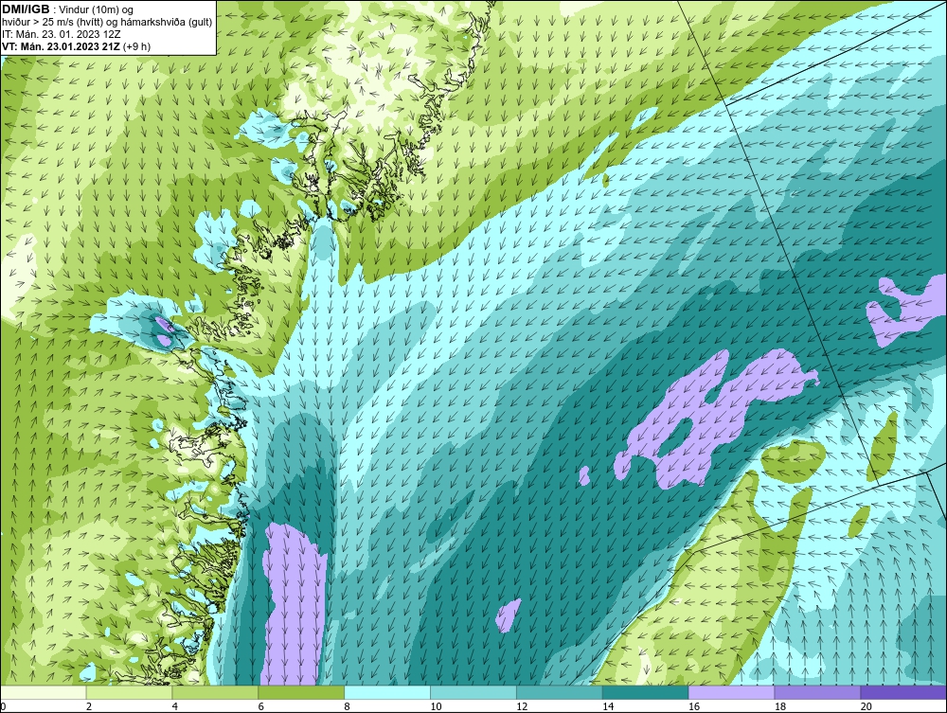The image size is (947, 713).
Task: Click the 'Vindur (10m) og' label
Action: 97,9
